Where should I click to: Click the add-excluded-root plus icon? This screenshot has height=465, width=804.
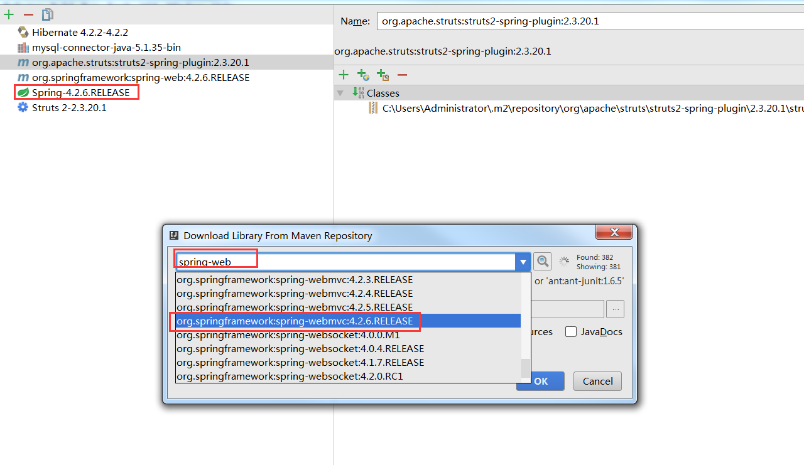(x=383, y=75)
